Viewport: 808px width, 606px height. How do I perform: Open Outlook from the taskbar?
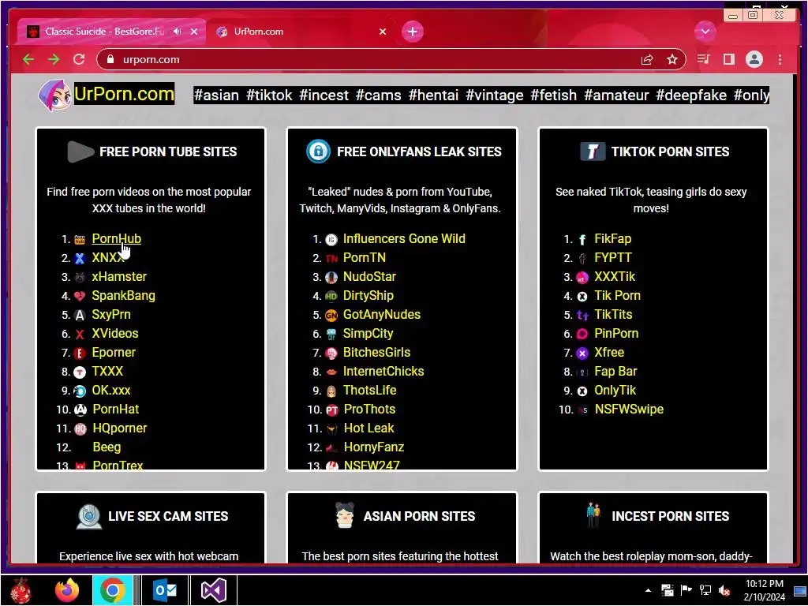pyautogui.click(x=165, y=590)
